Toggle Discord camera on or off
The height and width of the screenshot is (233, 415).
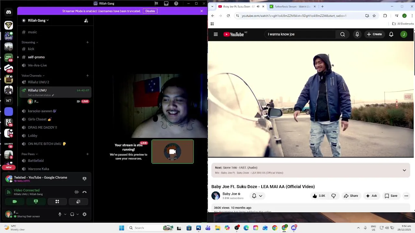(x=15, y=202)
